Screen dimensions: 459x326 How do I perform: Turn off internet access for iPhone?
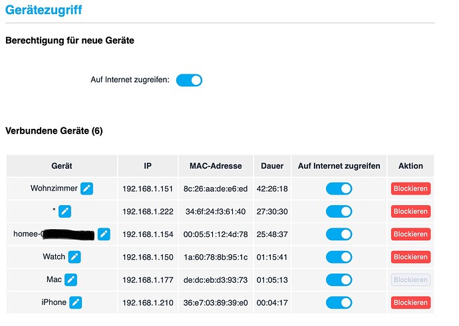pos(339,302)
